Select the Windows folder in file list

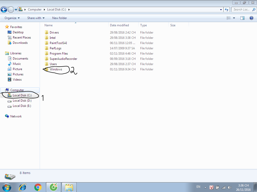click(x=56, y=69)
